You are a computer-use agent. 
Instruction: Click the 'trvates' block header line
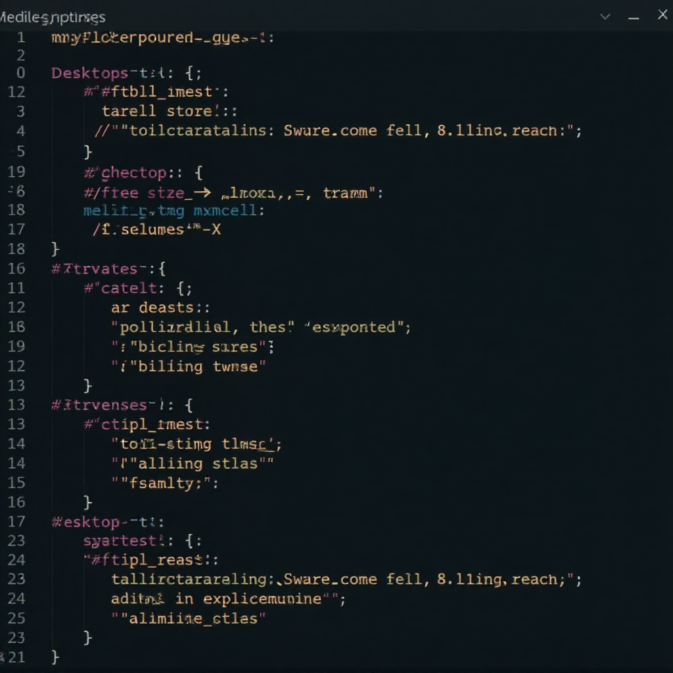[108, 269]
